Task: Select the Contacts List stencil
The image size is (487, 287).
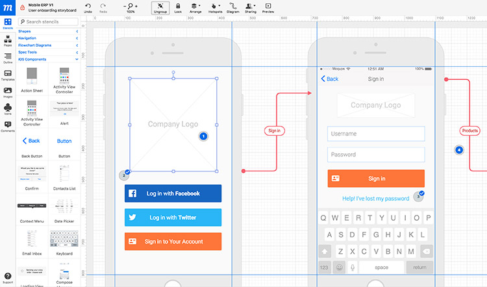Action: (x=64, y=177)
